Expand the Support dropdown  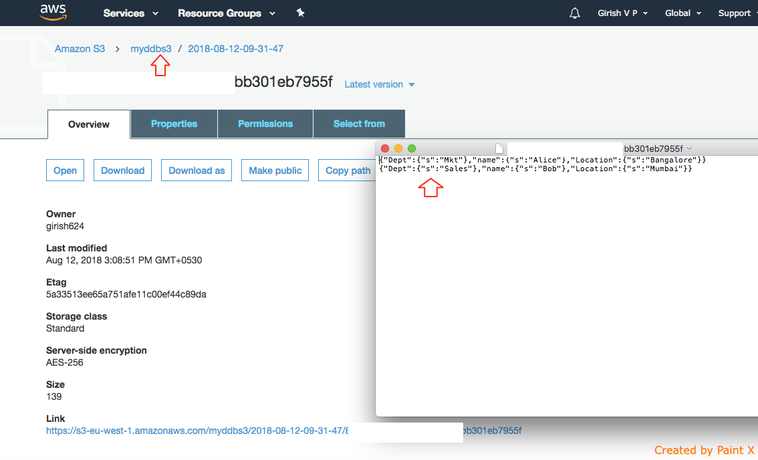point(735,12)
